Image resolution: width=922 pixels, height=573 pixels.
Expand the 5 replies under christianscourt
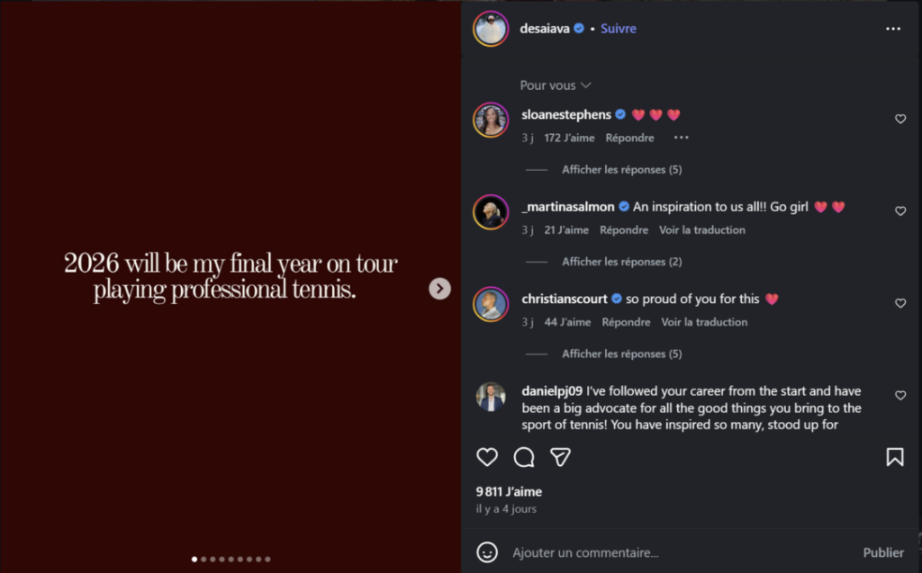click(x=621, y=354)
